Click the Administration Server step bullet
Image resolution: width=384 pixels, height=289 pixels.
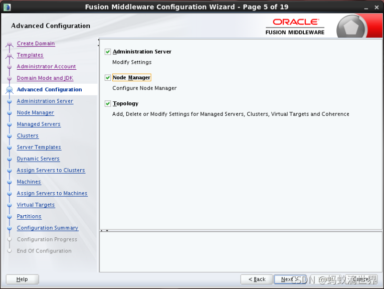click(x=10, y=101)
